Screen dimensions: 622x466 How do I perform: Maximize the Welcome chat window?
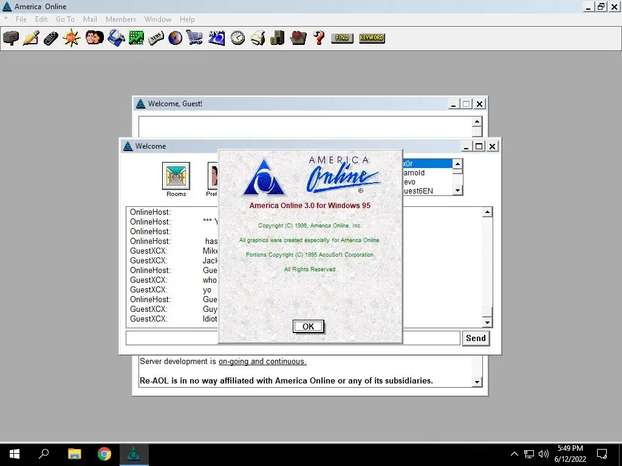[x=479, y=147]
